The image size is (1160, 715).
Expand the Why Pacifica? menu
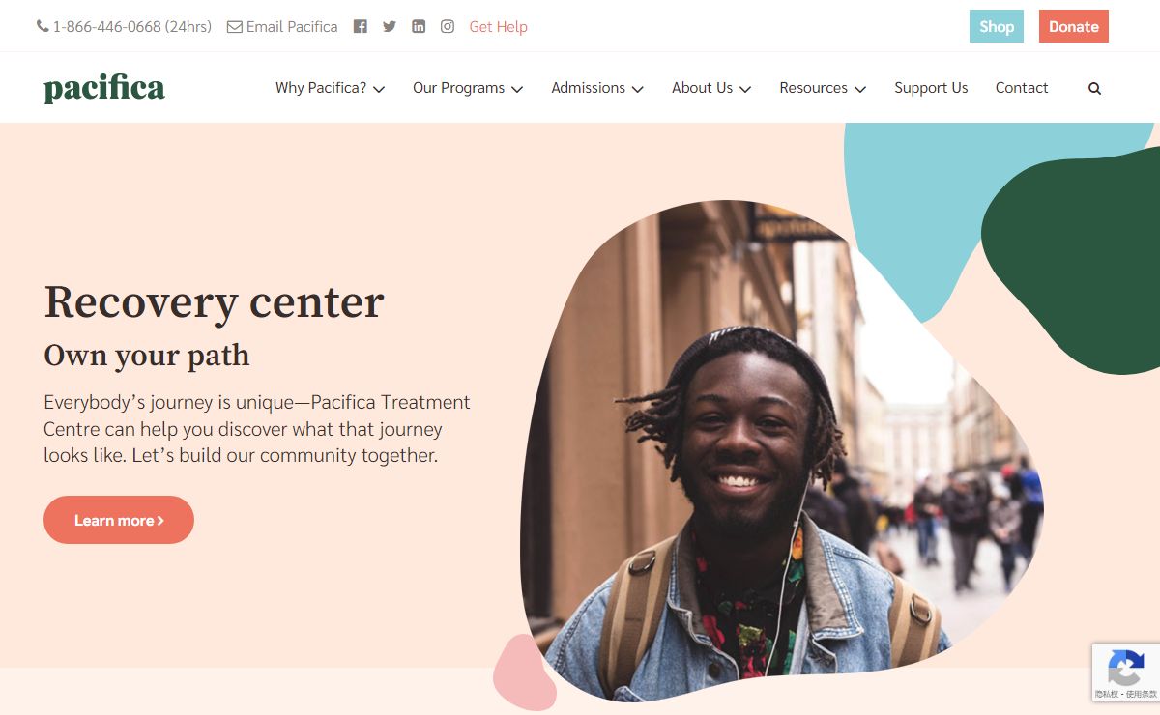[331, 88]
